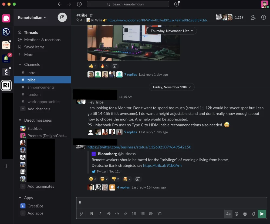Open the Bloomberg trib.al article link
The image size is (270, 224).
coord(162,165)
